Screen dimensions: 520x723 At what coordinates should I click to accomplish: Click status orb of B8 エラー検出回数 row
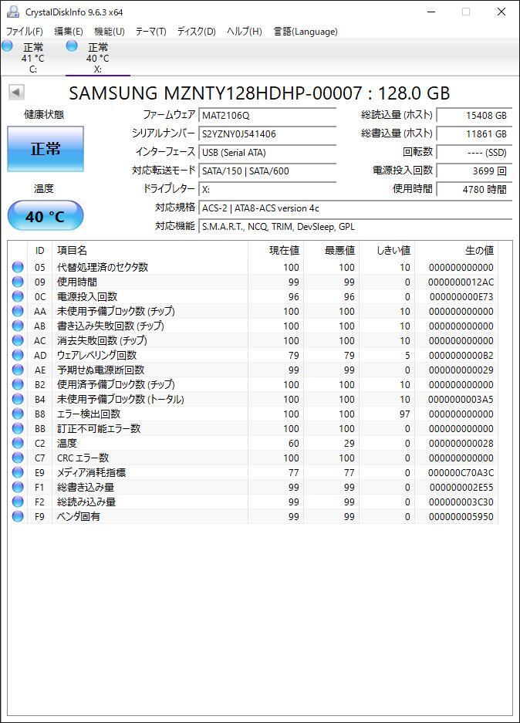[18, 414]
